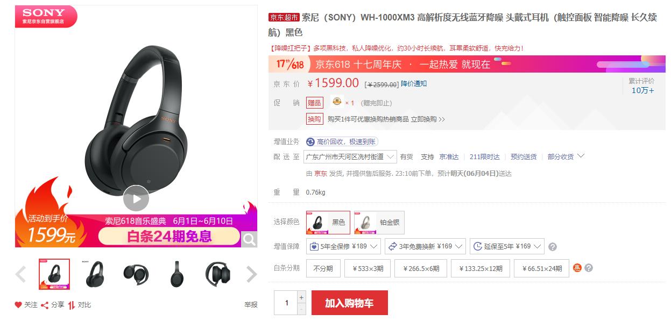The height and width of the screenshot is (321, 671).
Task: 点击加入购物车按钮
Action: 349,302
